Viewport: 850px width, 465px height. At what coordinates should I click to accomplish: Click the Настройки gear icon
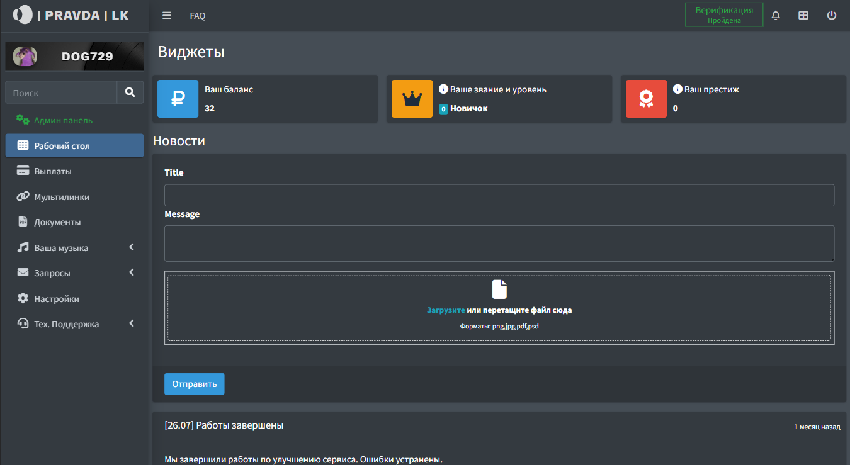tap(23, 298)
